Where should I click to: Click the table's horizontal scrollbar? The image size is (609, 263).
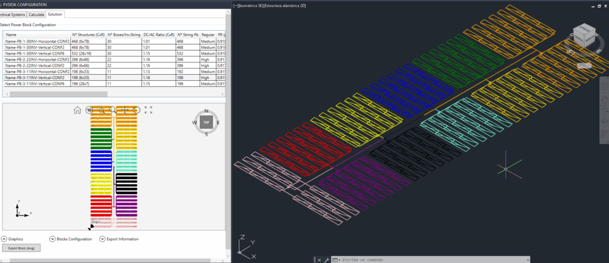(x=58, y=94)
